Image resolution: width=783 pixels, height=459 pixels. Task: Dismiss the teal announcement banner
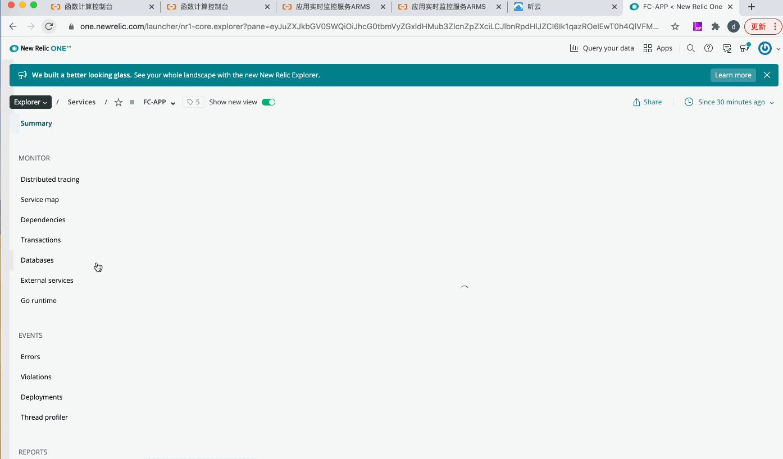767,75
